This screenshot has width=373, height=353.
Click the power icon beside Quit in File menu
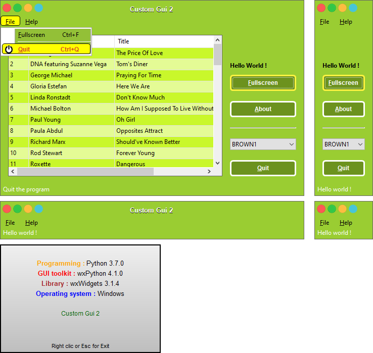(x=9, y=49)
